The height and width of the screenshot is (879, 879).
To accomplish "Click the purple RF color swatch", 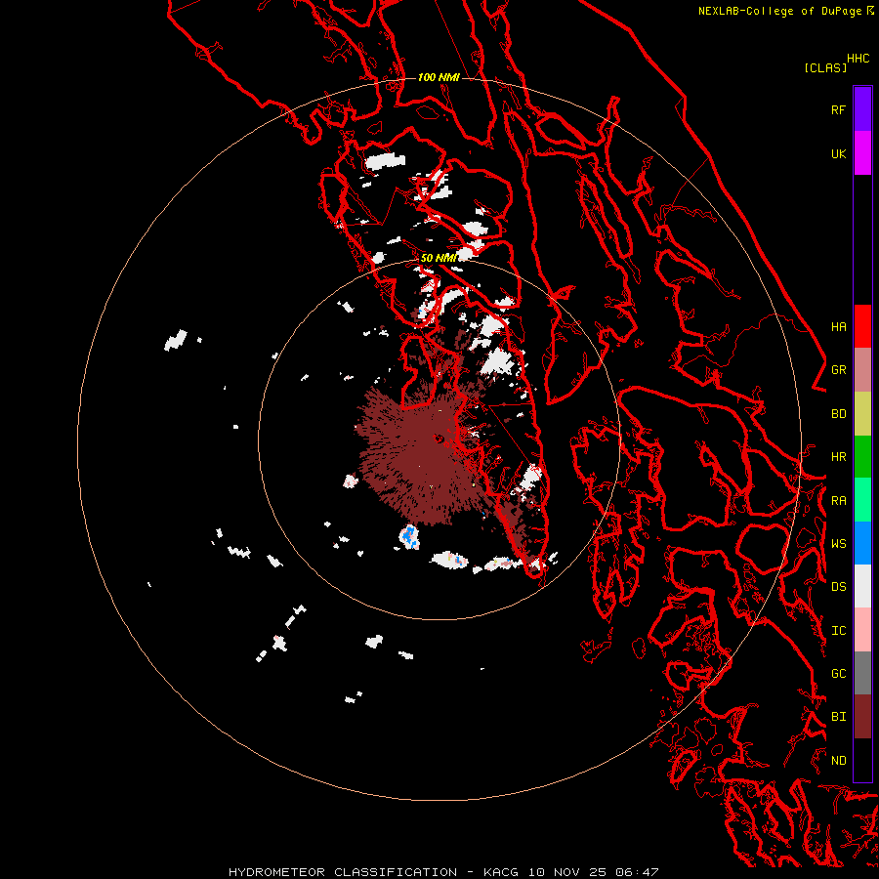I will pos(862,109).
